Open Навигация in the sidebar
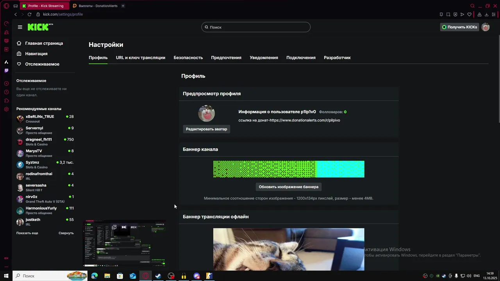Image resolution: width=500 pixels, height=281 pixels. click(32, 54)
